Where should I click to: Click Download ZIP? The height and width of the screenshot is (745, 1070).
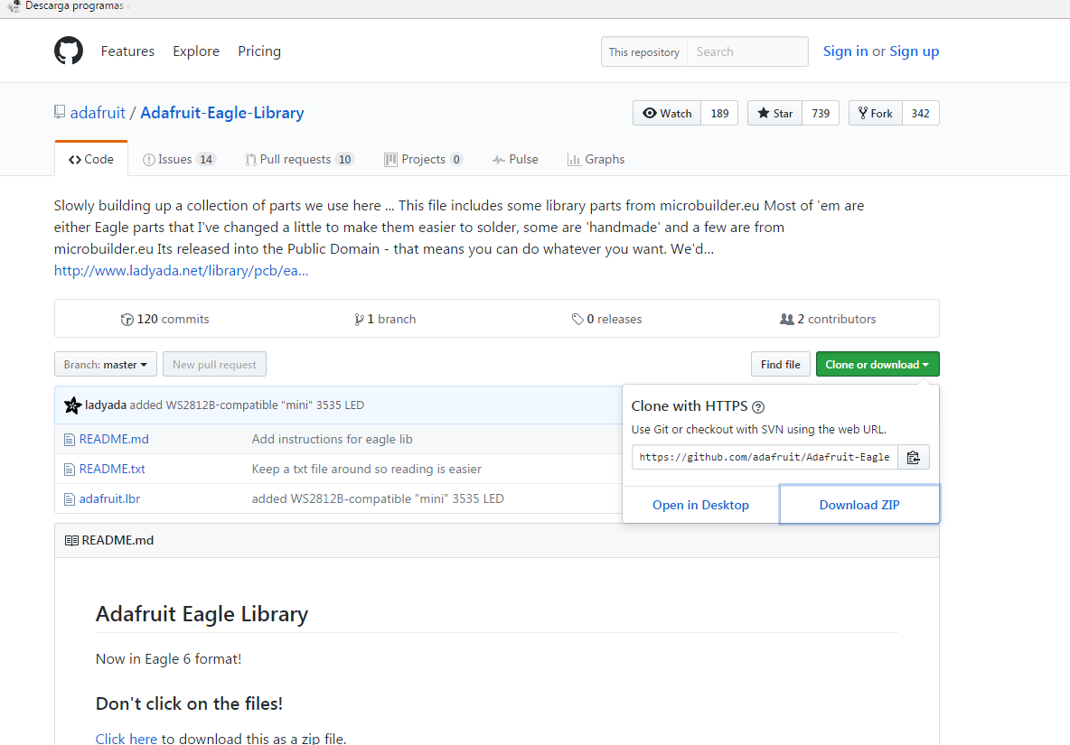click(859, 505)
